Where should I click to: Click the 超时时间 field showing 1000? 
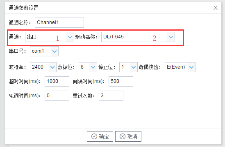pyautogui.click(x=57, y=81)
